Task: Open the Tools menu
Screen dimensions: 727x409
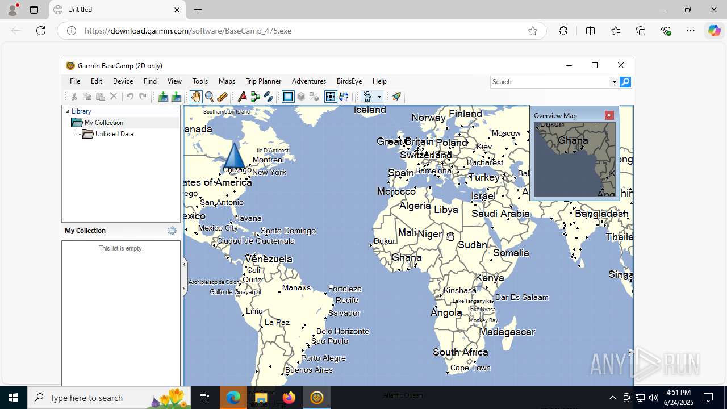Action: tap(200, 81)
